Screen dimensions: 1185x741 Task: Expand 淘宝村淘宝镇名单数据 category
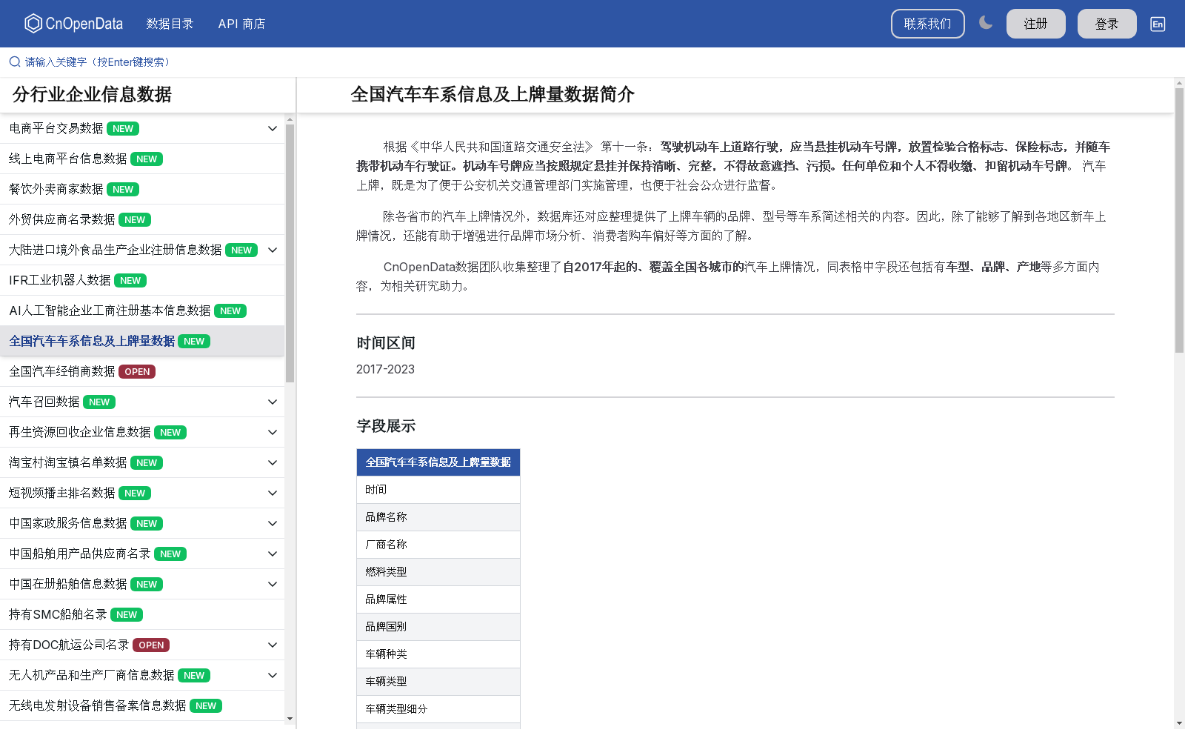[272, 462]
